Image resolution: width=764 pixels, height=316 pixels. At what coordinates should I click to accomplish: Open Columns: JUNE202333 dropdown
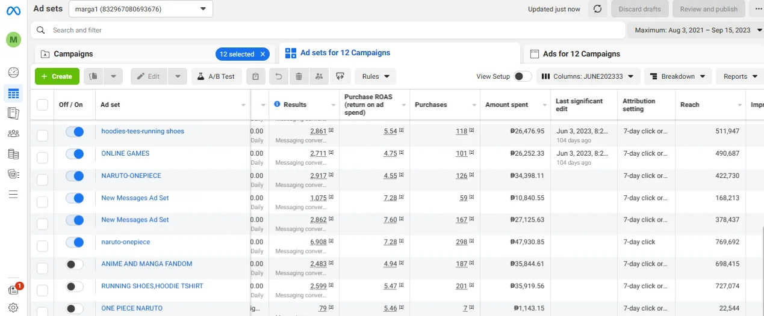pos(588,76)
